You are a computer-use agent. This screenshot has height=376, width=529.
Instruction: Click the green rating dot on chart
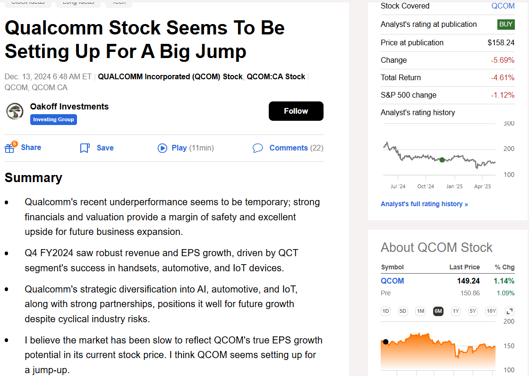442,160
